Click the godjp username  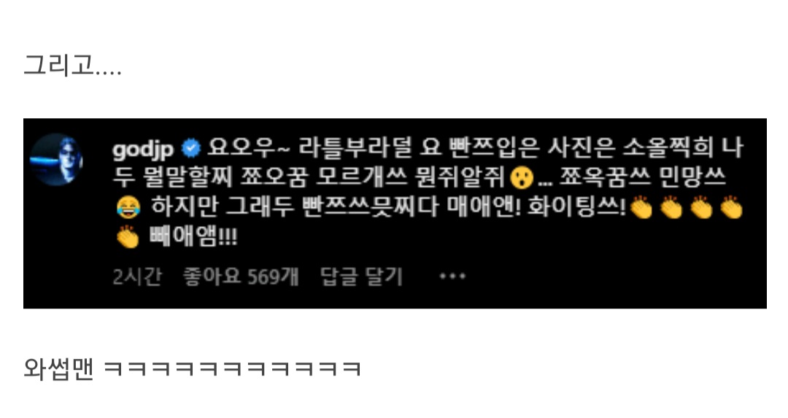144,149
